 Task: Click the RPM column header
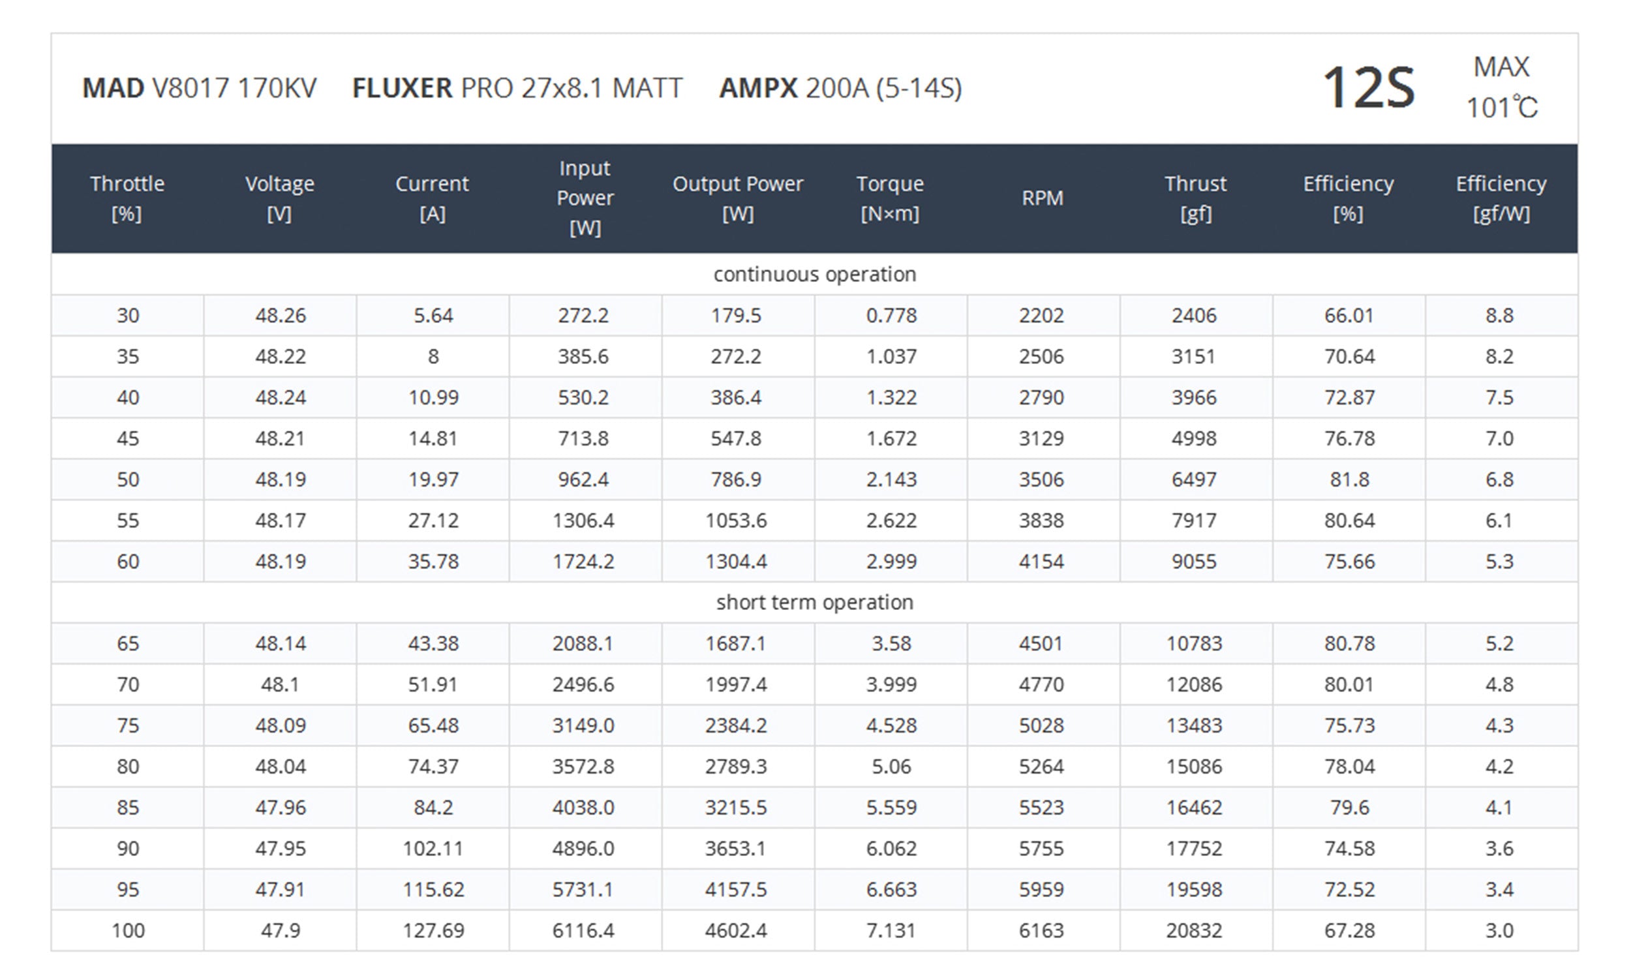click(x=1043, y=198)
